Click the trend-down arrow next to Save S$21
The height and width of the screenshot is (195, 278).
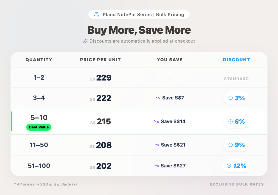157,145
